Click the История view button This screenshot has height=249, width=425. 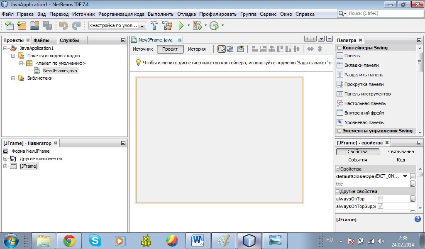click(197, 49)
